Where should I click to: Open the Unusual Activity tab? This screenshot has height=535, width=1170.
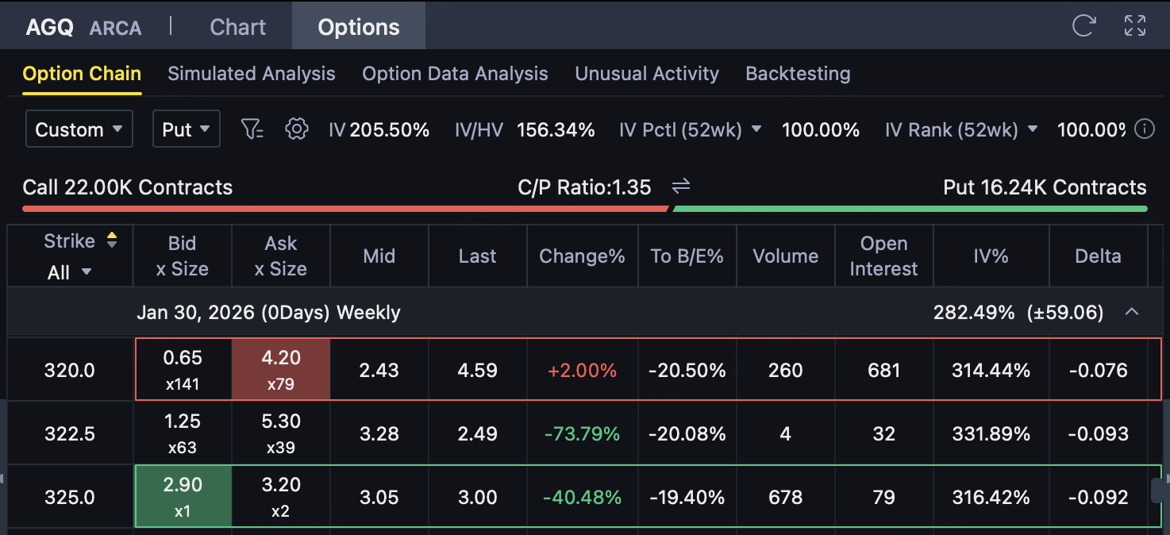[x=646, y=74]
